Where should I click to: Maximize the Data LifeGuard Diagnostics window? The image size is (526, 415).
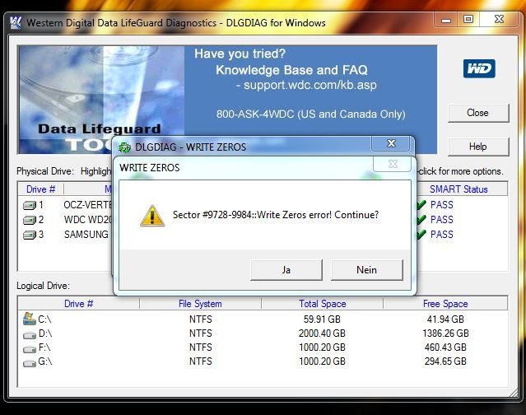[468, 20]
